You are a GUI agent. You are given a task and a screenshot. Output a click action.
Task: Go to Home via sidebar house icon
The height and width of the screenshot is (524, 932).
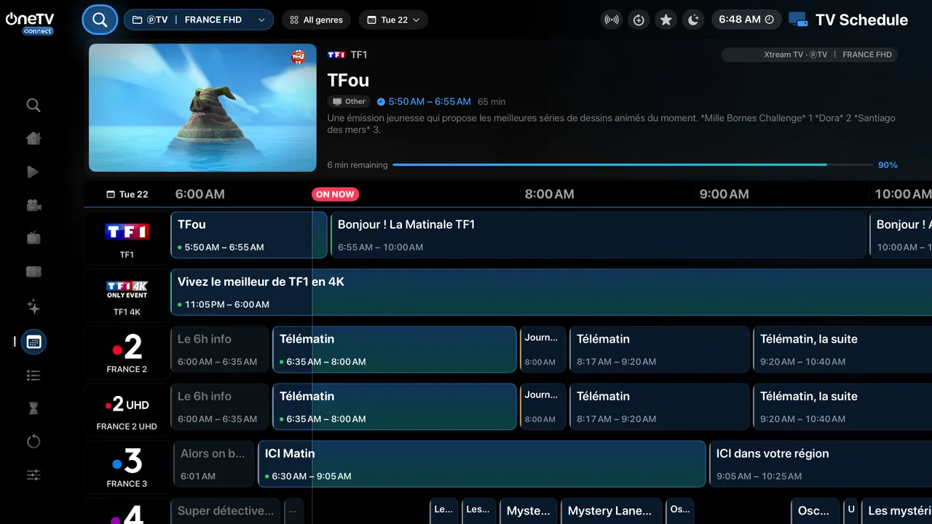tap(33, 138)
